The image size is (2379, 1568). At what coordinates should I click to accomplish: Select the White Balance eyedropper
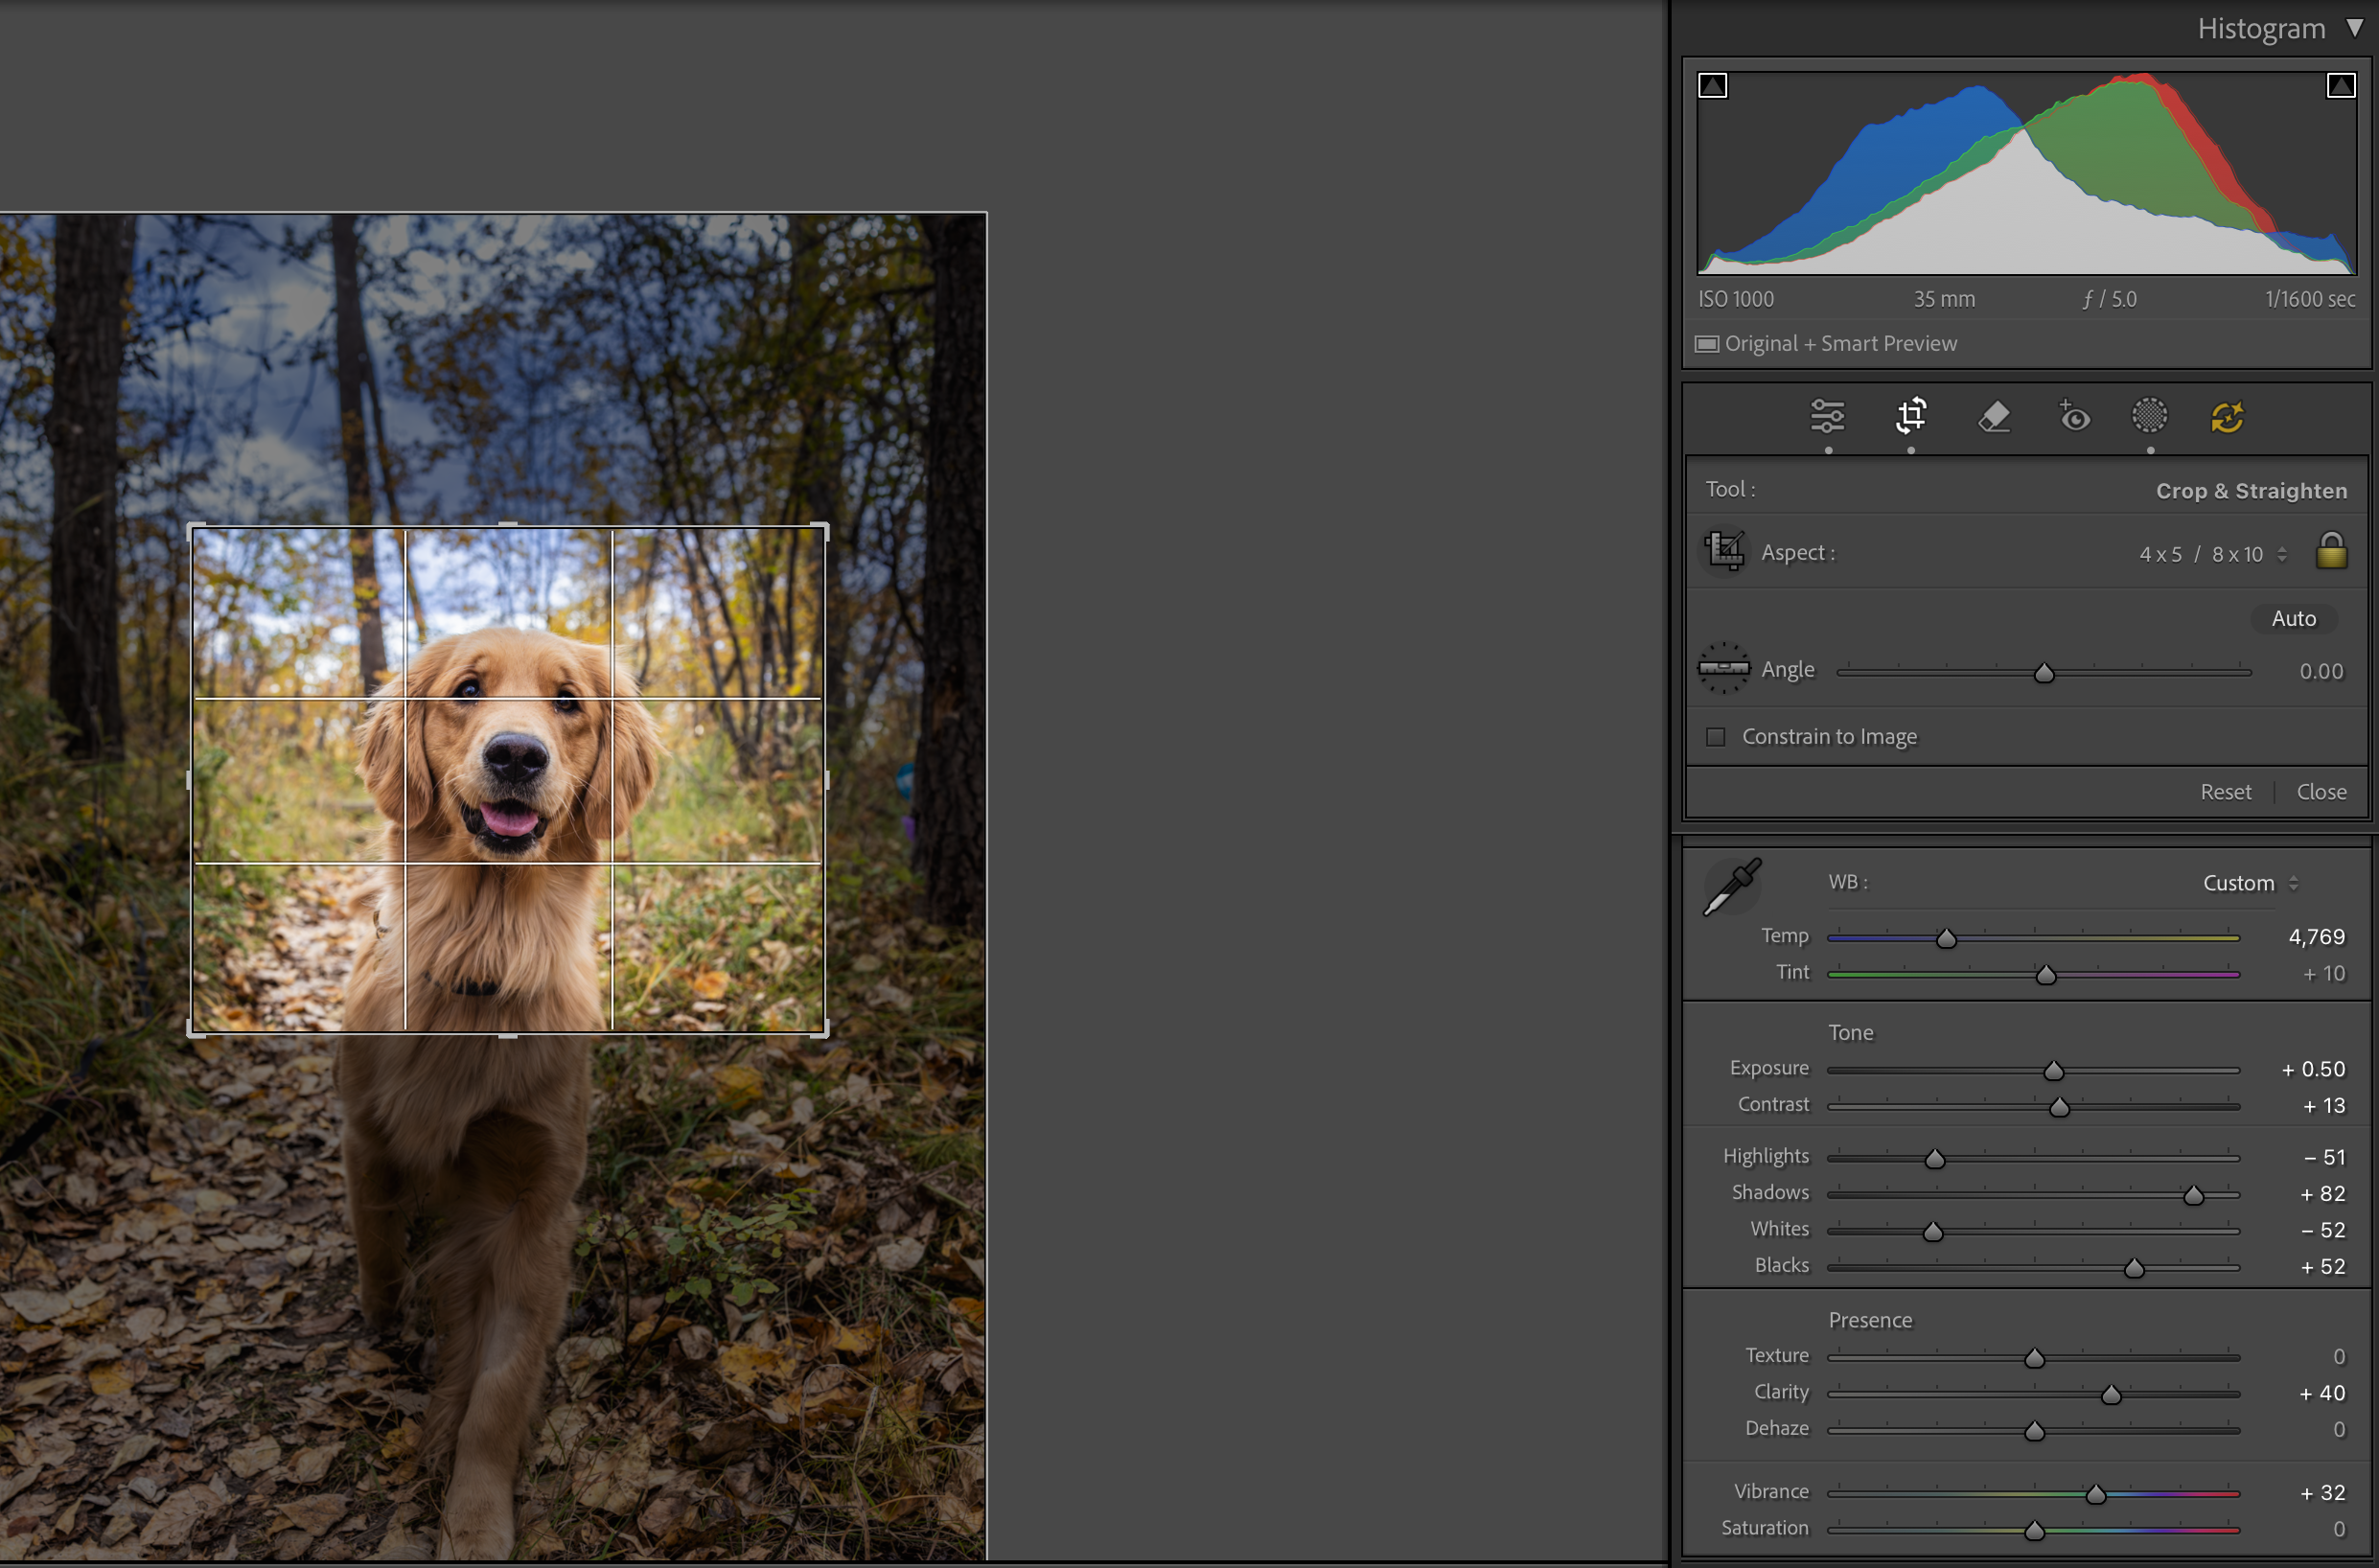(x=1732, y=886)
